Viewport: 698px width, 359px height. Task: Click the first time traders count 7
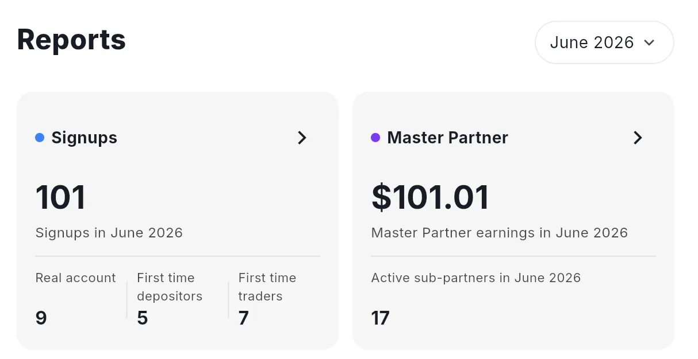click(244, 318)
